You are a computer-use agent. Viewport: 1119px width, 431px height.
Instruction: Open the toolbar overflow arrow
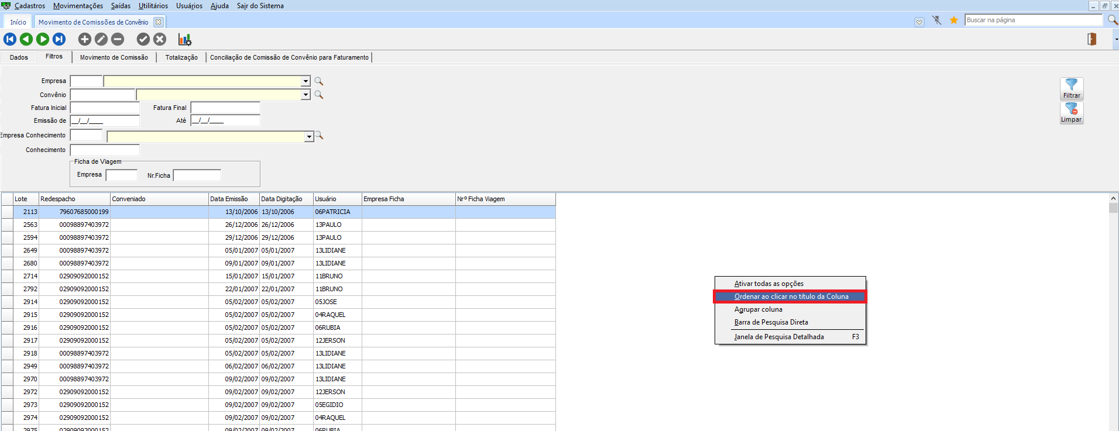1116,39
